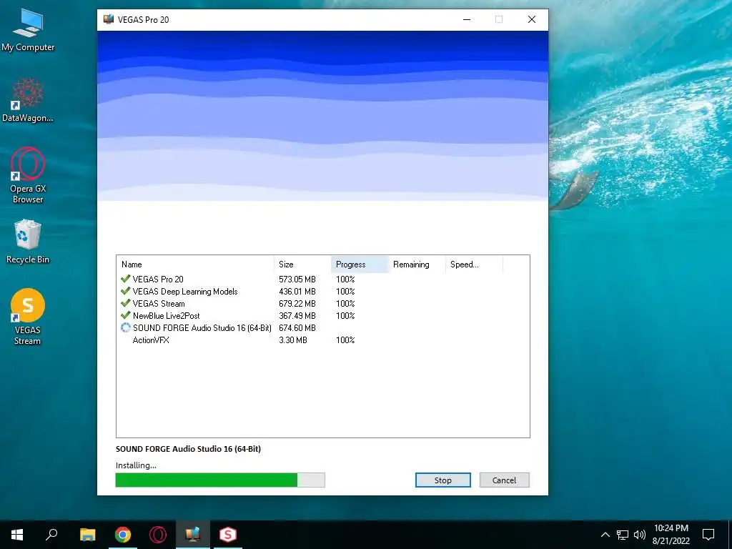Viewport: 732px width, 549px height.
Task: Click the green installation progress bar
Action: coord(220,480)
